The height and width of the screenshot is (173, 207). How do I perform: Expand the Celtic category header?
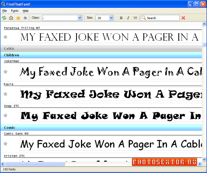pyautogui.click(x=101, y=48)
